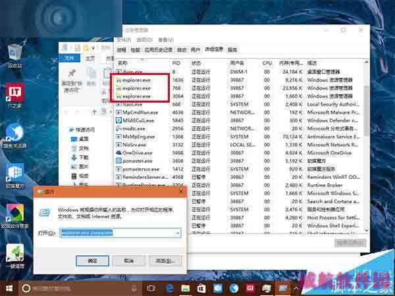Click the Cortana search box on taskbar
Viewport: 395px width, 296px height.
(x=80, y=288)
